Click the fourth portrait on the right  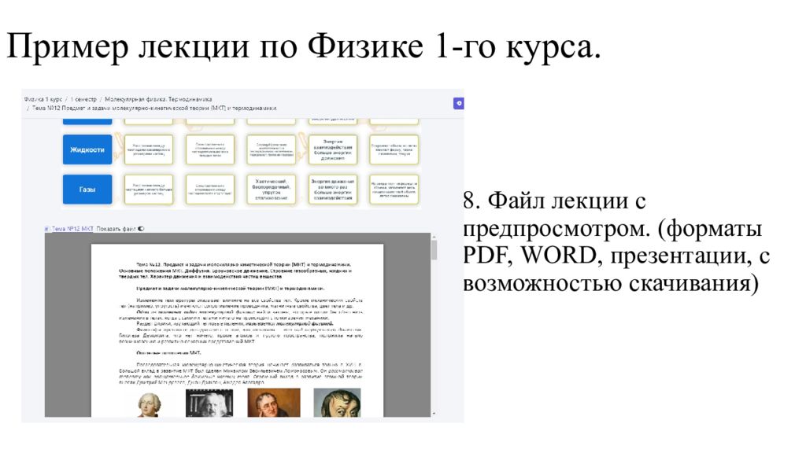(x=336, y=402)
